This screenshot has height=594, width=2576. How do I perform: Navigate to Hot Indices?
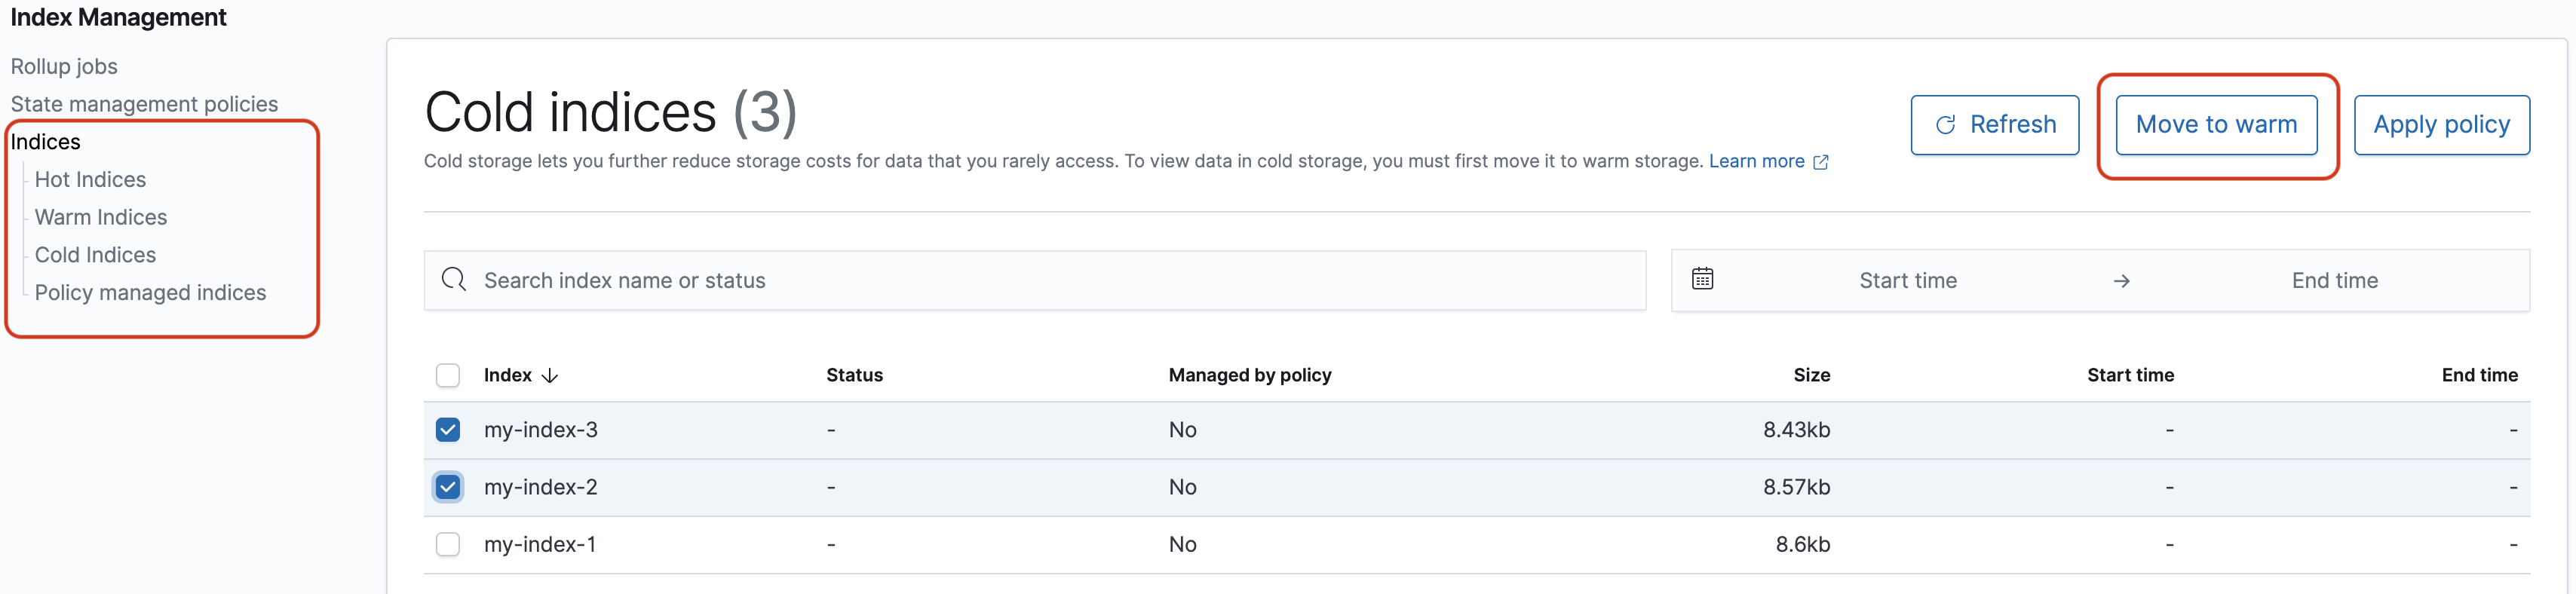90,180
